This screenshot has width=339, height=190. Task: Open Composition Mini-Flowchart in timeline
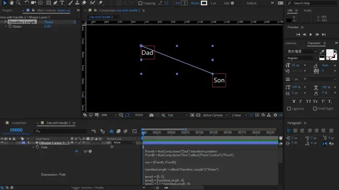(93, 131)
